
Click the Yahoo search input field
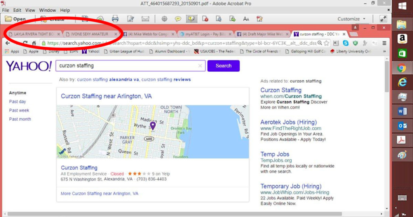point(127,66)
